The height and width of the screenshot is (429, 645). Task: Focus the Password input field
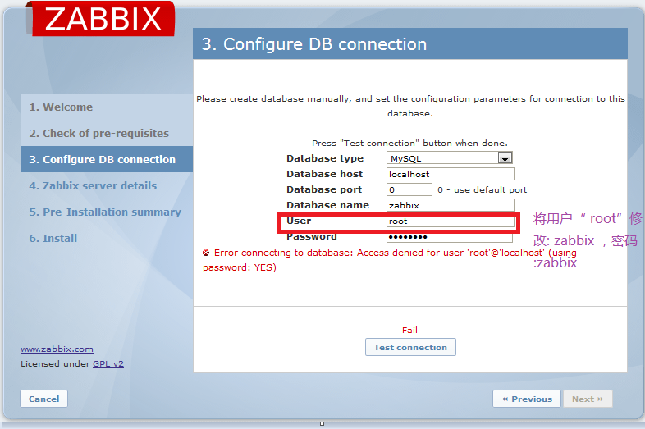coord(450,237)
